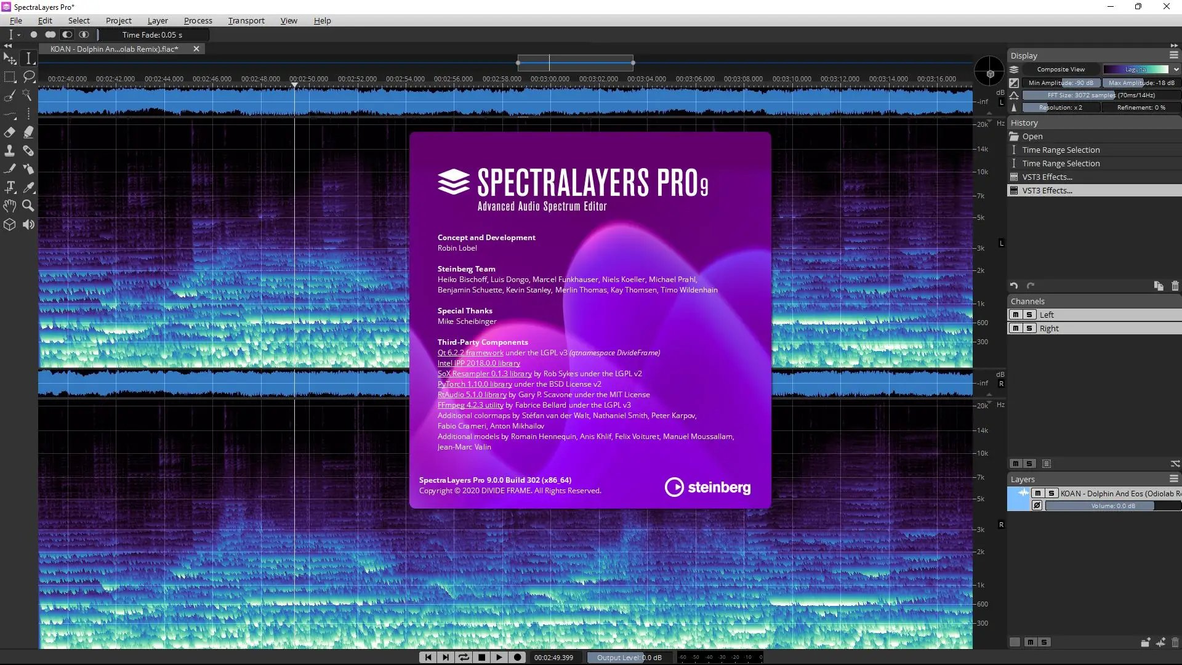Click the FFmpeg 4.2.3 utility link
The width and height of the screenshot is (1182, 665).
coord(470,405)
